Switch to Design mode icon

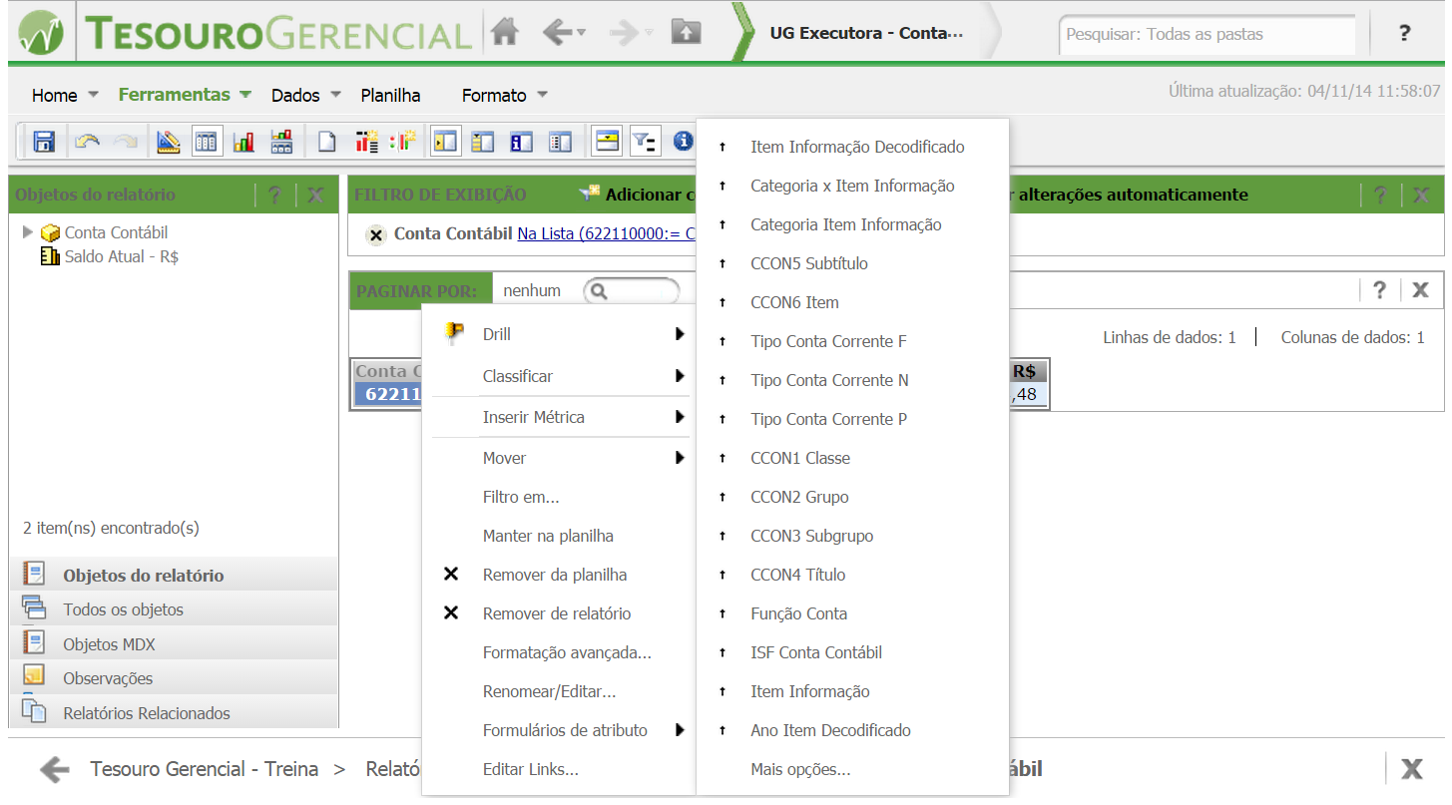tap(168, 142)
